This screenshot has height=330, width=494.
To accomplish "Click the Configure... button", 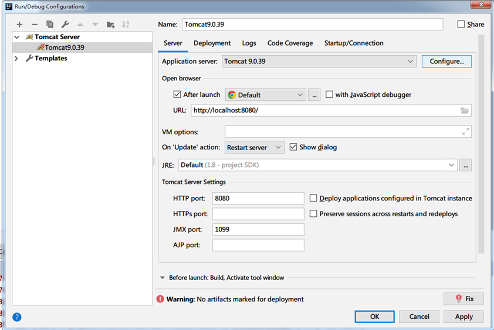I will (446, 62).
